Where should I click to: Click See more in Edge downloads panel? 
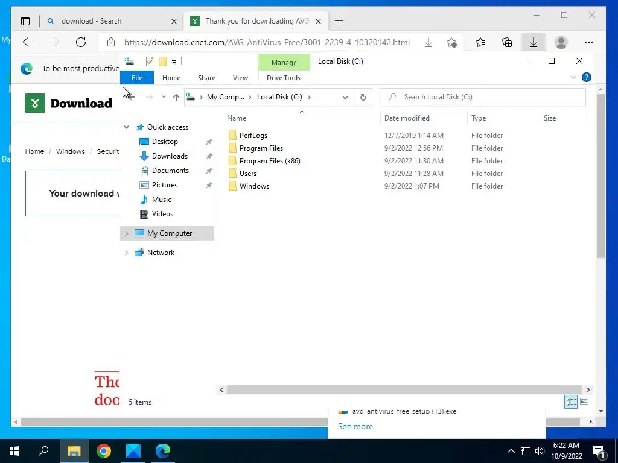(x=355, y=426)
